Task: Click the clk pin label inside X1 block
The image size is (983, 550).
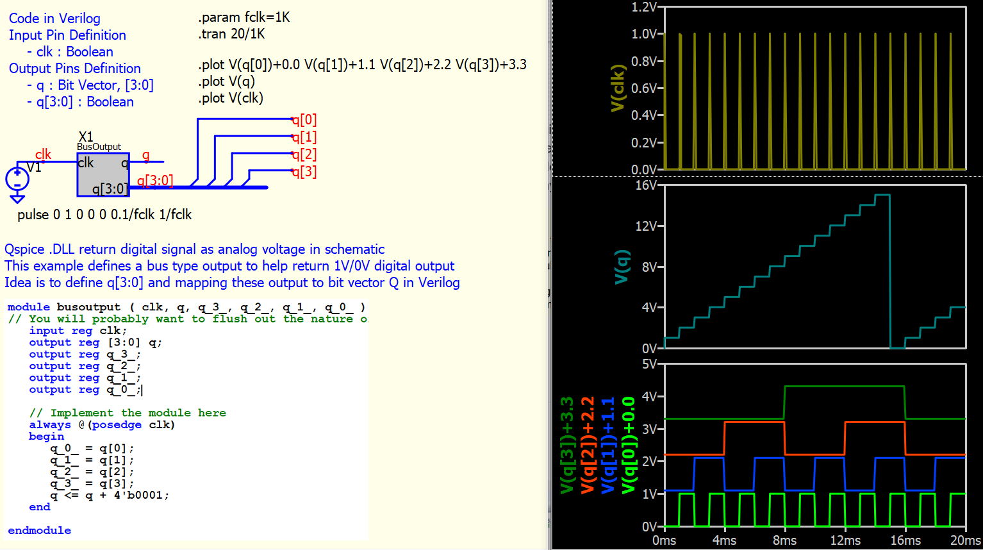Action: 86,163
